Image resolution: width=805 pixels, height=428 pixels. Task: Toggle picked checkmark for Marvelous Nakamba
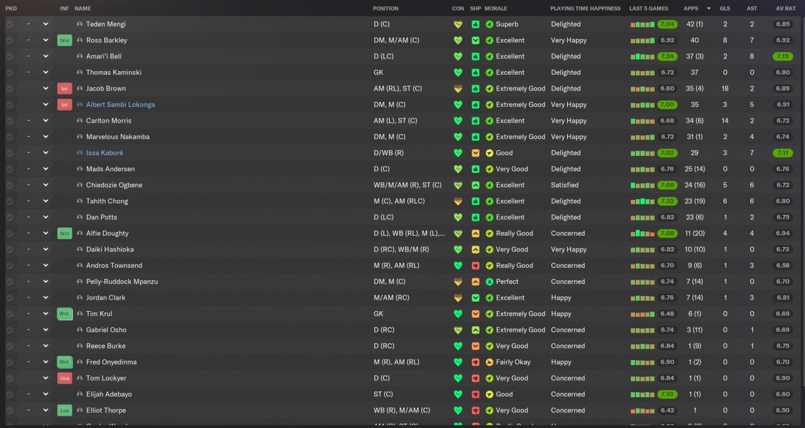tap(9, 136)
